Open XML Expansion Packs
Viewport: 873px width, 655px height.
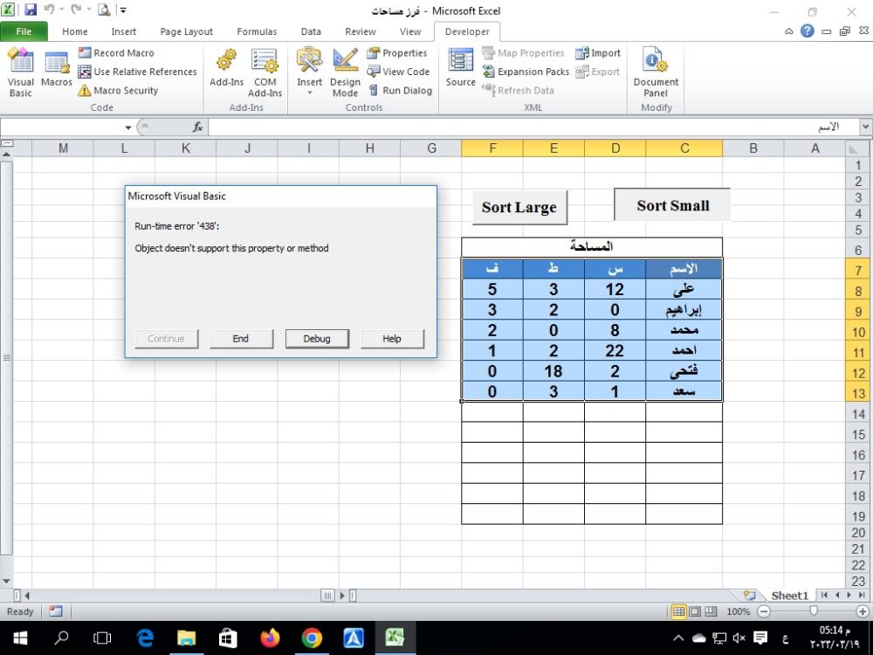point(526,72)
